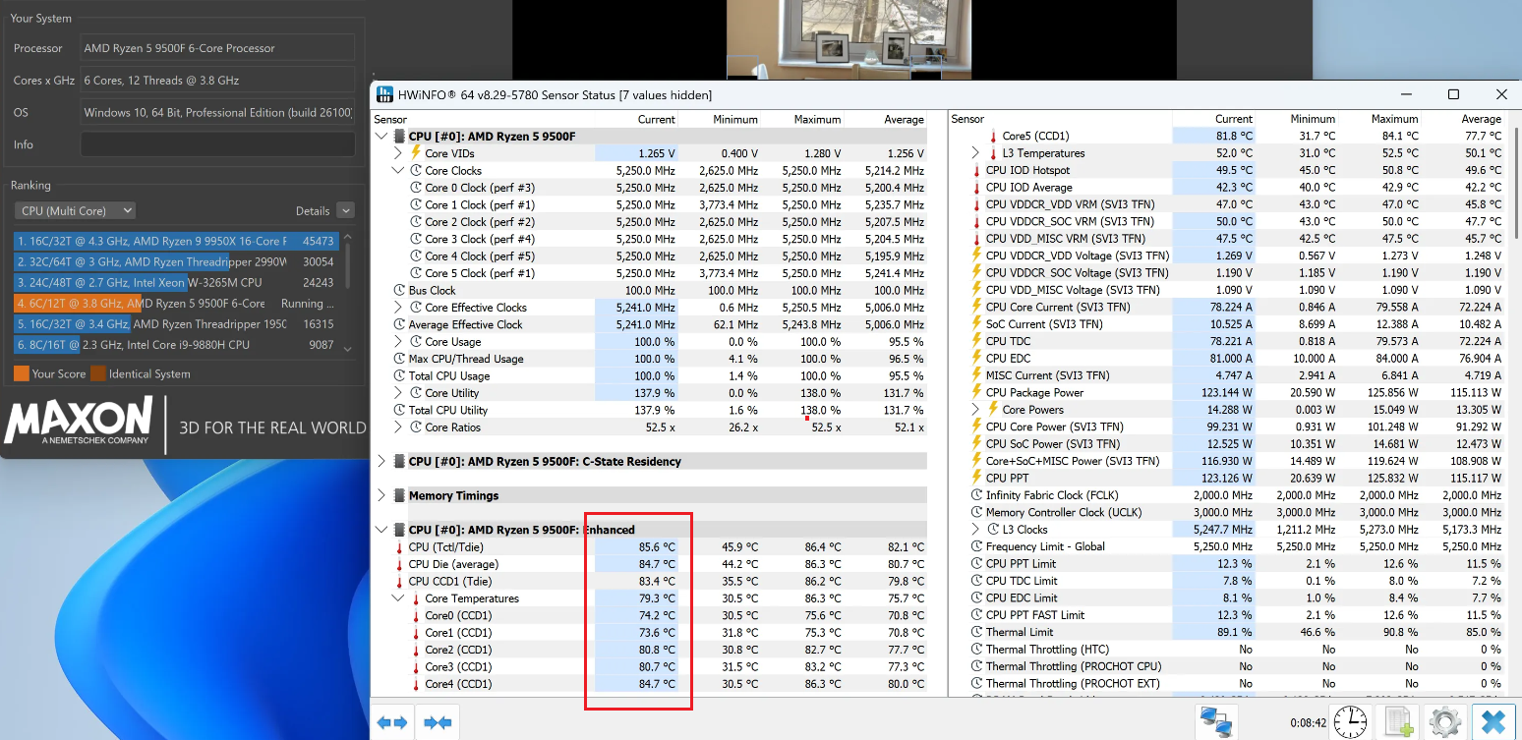Expand Core Effective Clocks
This screenshot has width=1522, height=740.
click(x=398, y=308)
